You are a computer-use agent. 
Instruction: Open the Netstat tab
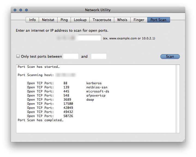click(48, 20)
